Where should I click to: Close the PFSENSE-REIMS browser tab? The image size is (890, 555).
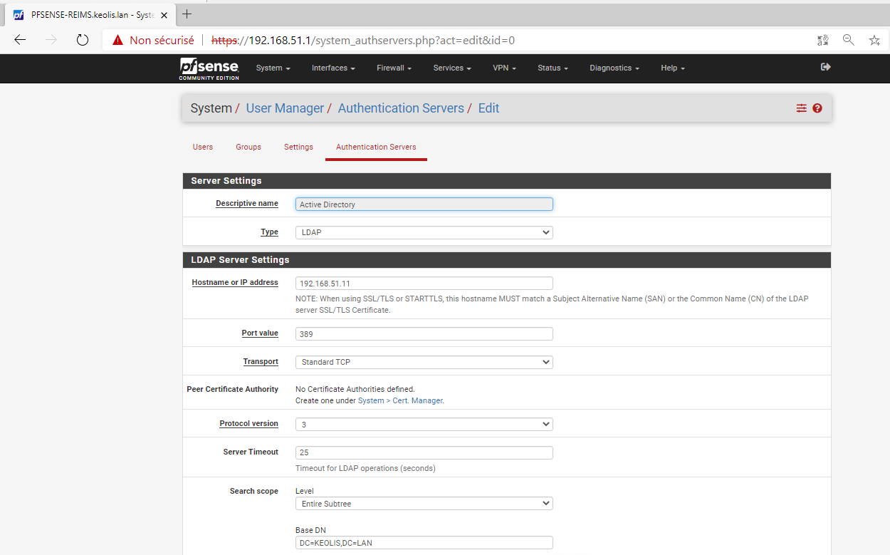(x=164, y=15)
